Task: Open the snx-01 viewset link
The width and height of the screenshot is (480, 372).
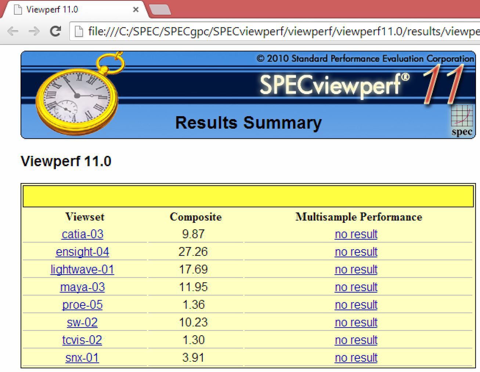Action: pos(82,358)
